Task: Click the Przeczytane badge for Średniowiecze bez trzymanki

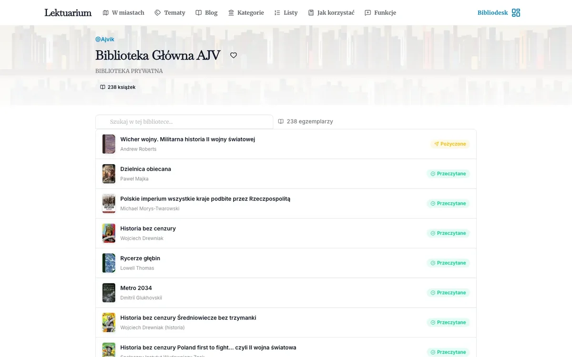Action: click(x=448, y=322)
